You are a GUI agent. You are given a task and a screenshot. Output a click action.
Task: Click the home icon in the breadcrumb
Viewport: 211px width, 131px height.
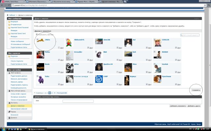8,15
